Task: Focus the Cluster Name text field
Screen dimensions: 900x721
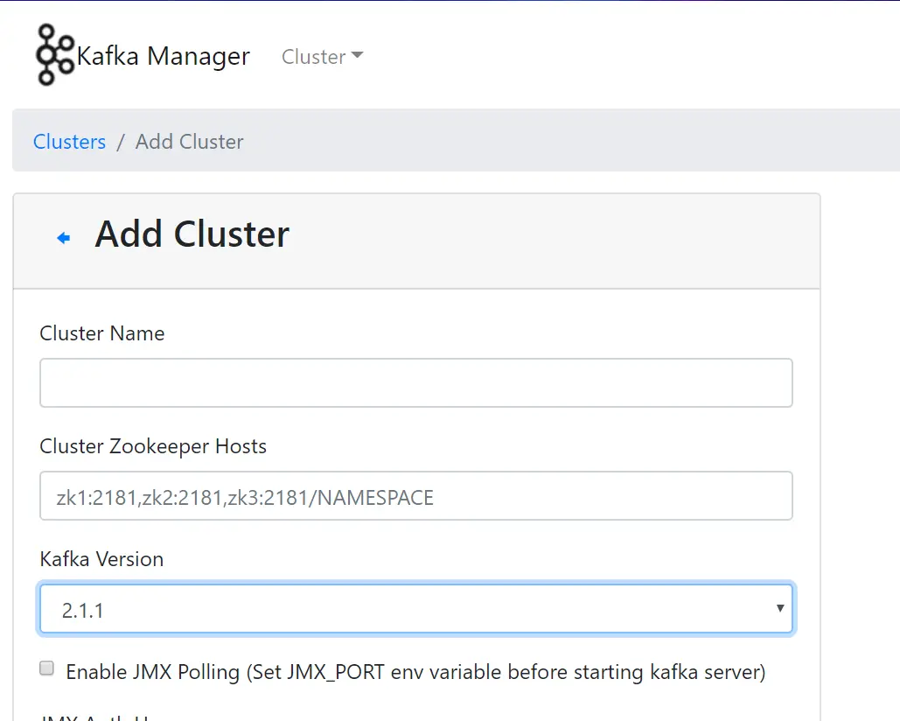Action: [415, 382]
